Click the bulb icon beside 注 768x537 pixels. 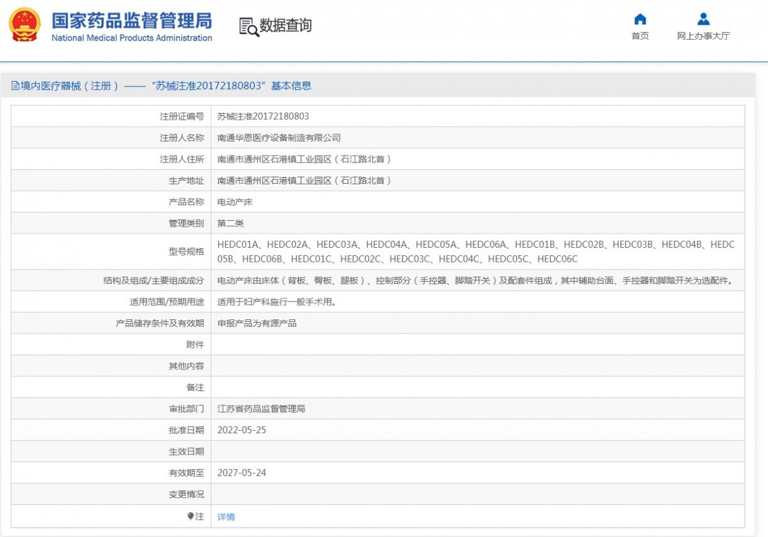191,516
